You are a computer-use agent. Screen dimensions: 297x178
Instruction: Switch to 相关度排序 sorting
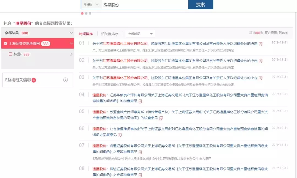(110, 34)
